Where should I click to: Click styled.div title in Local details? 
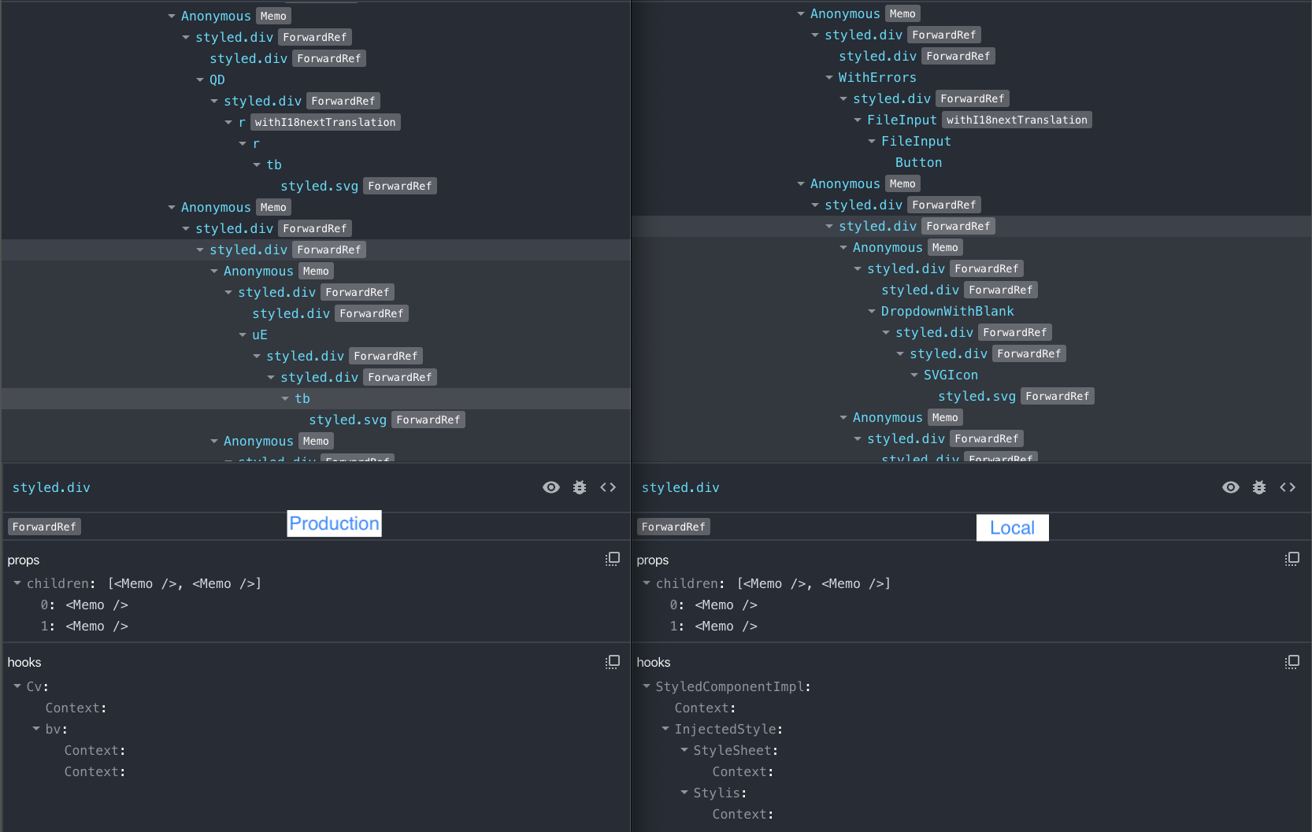click(680, 487)
